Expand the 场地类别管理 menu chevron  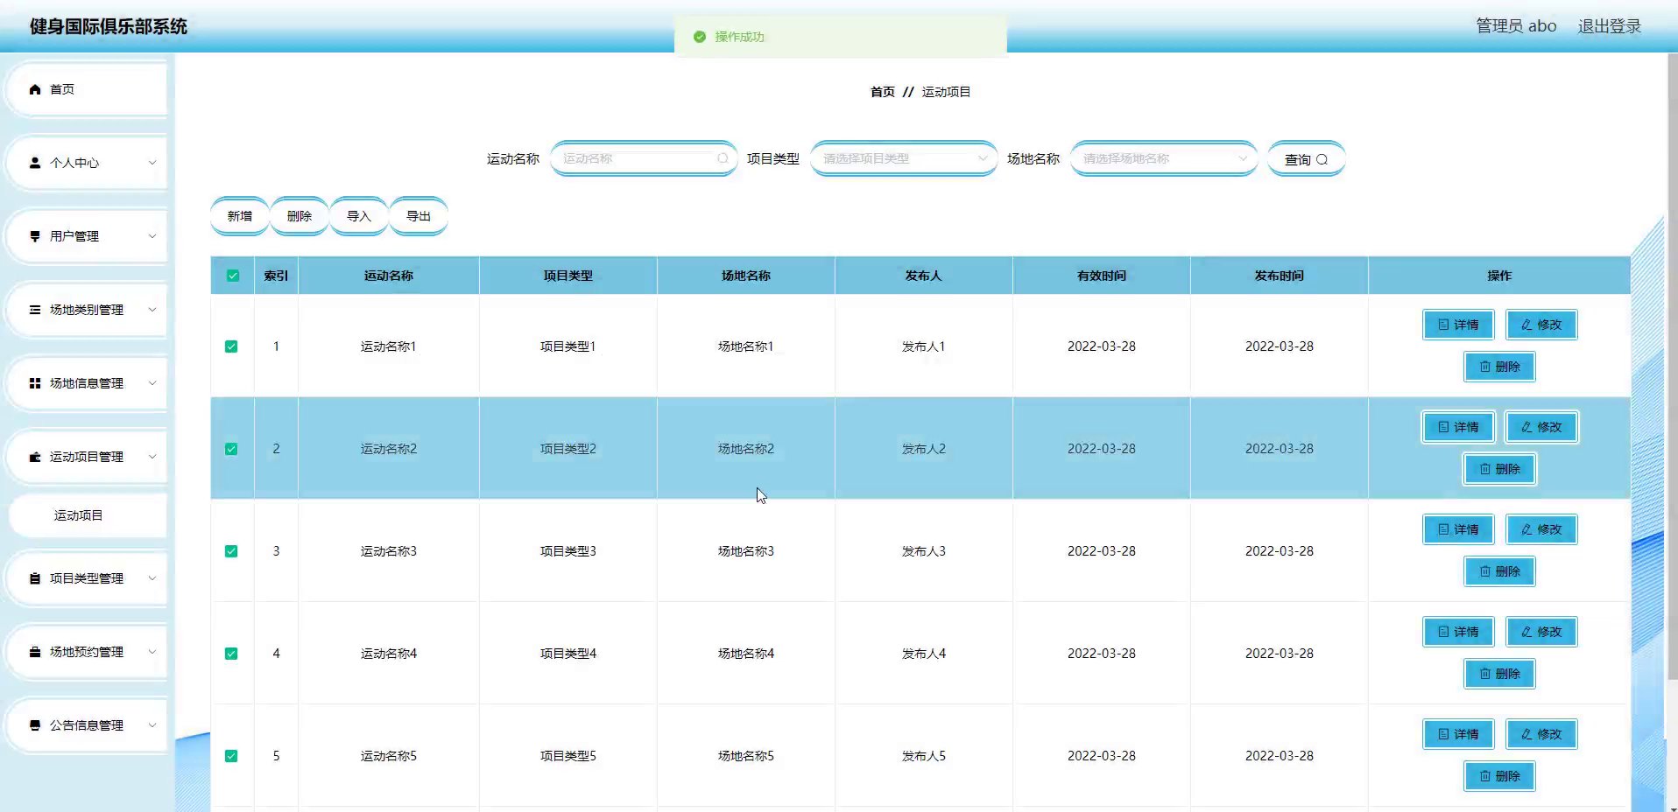point(152,310)
